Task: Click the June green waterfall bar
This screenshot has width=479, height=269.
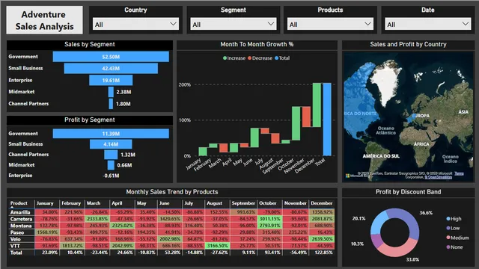Action: pos(254,137)
